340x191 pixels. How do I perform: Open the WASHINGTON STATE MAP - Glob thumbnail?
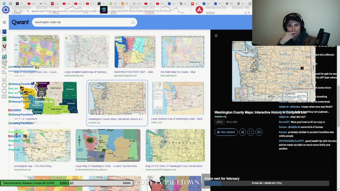135,52
